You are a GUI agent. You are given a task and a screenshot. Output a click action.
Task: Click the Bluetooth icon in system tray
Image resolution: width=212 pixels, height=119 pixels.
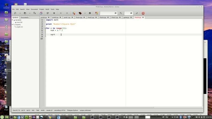[x=181, y=117]
